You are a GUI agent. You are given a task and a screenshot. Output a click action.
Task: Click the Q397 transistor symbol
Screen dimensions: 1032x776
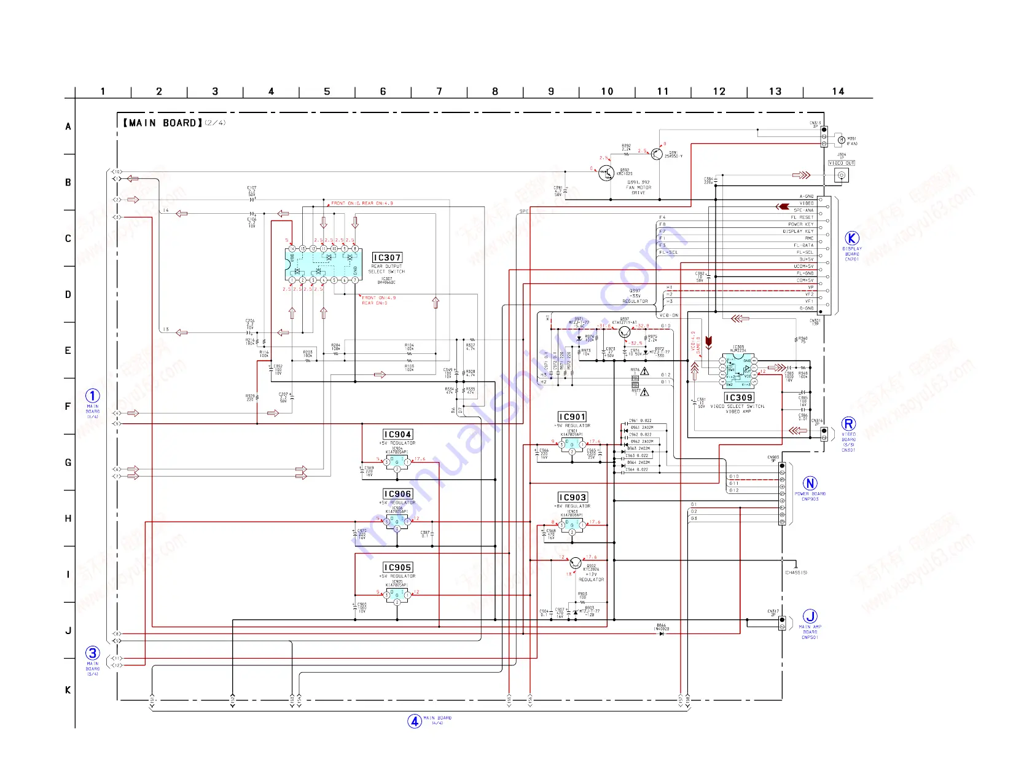tap(625, 332)
